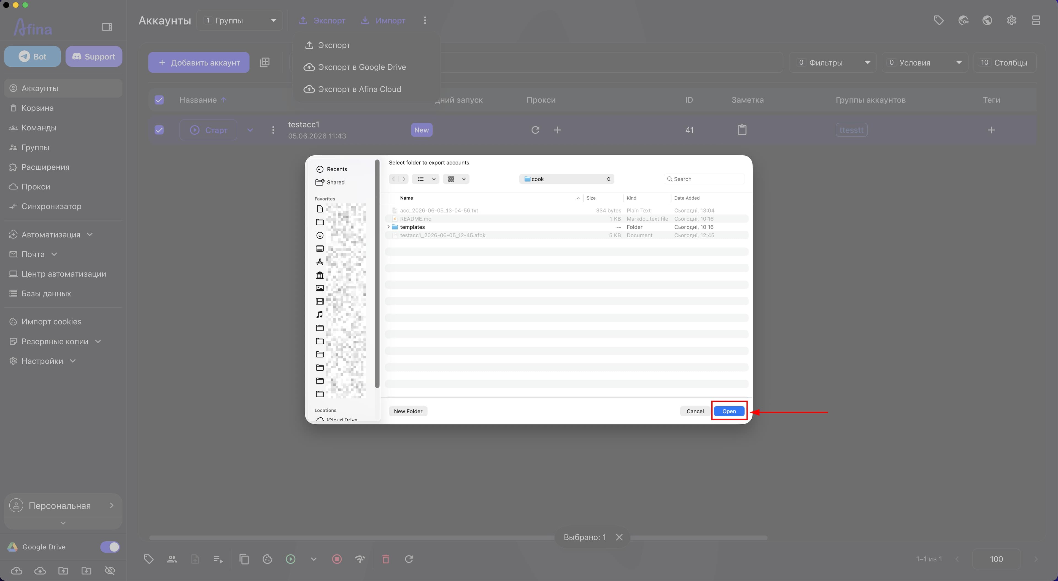Click the red trash delete icon in bottom toolbar
1058x581 pixels.
(386, 559)
